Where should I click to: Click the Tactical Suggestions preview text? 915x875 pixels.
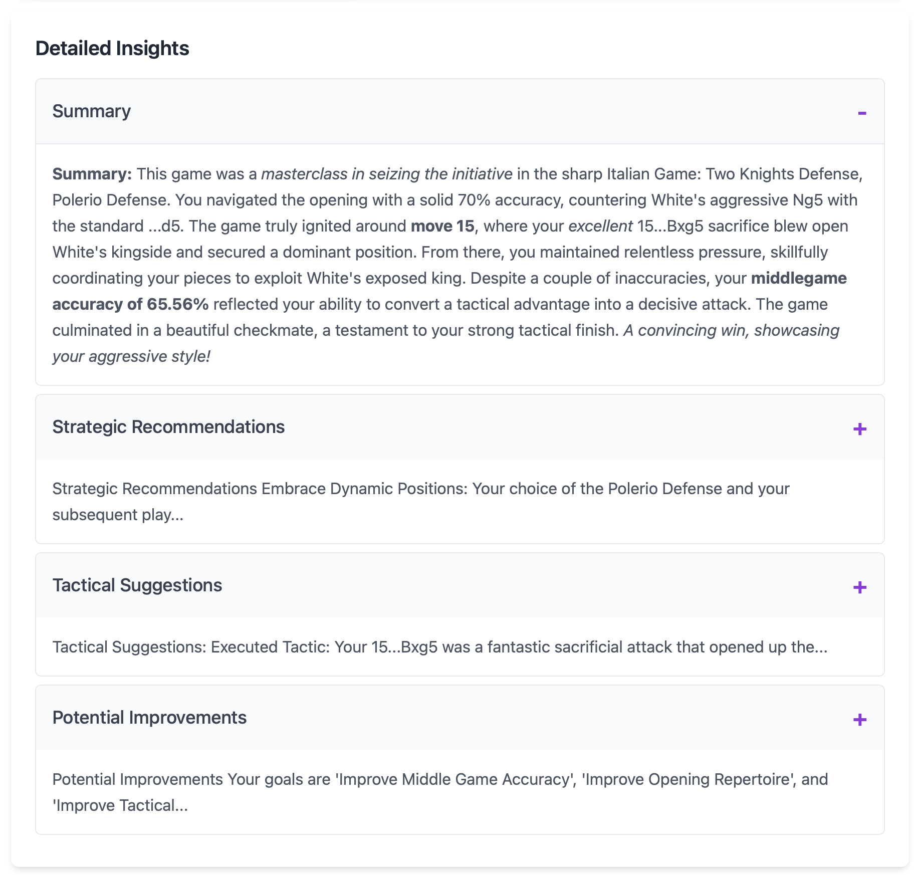(x=439, y=647)
